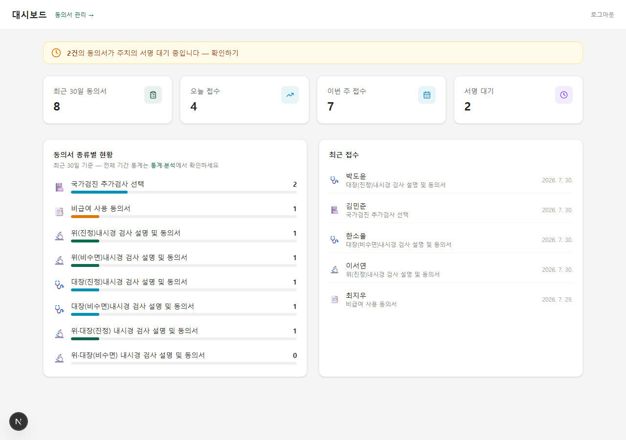Click the microscope icon beside 위(진정)내시경 in the status list

click(x=60, y=236)
